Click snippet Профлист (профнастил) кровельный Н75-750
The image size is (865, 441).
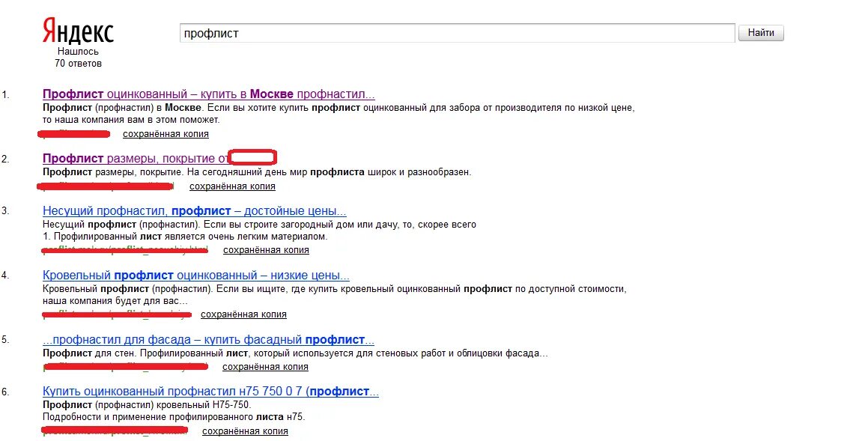(x=147, y=404)
